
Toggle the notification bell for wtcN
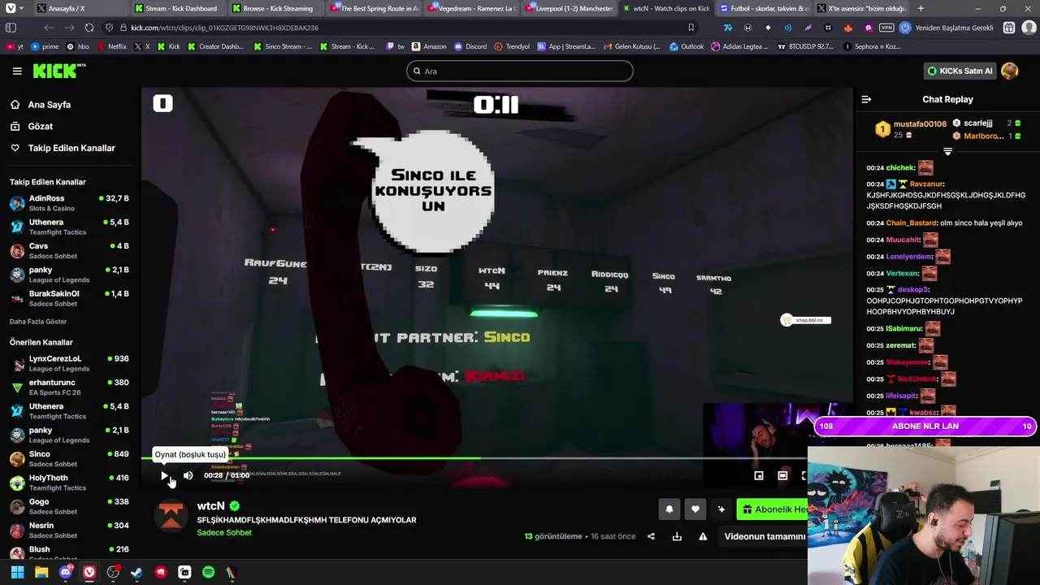(x=669, y=509)
